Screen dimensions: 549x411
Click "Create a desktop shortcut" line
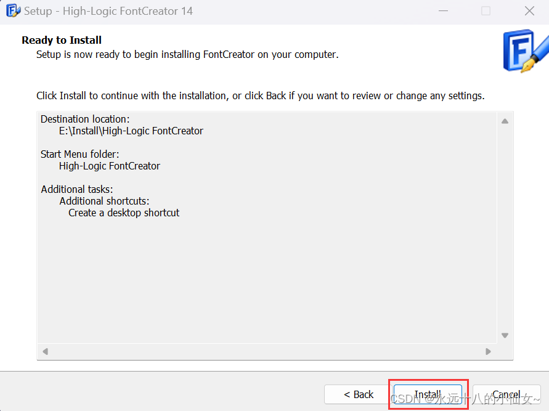(x=124, y=213)
